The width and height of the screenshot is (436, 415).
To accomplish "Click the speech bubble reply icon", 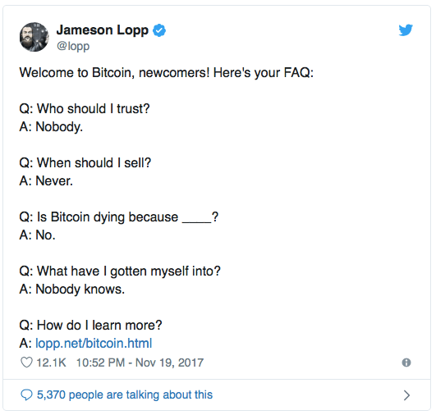I will tap(27, 394).
